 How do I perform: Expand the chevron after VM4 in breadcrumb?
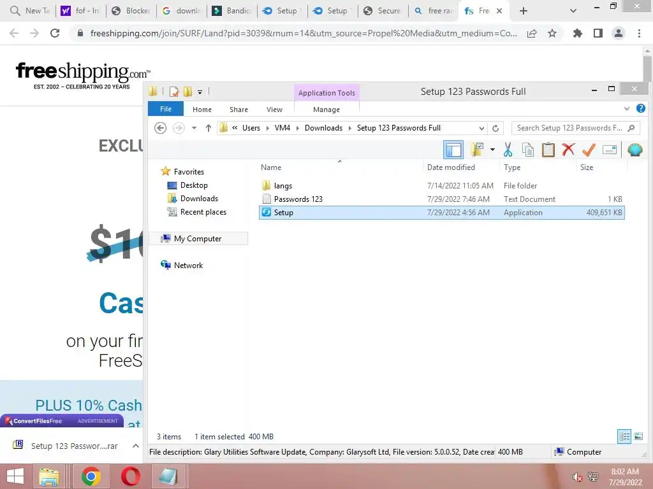tap(298, 128)
